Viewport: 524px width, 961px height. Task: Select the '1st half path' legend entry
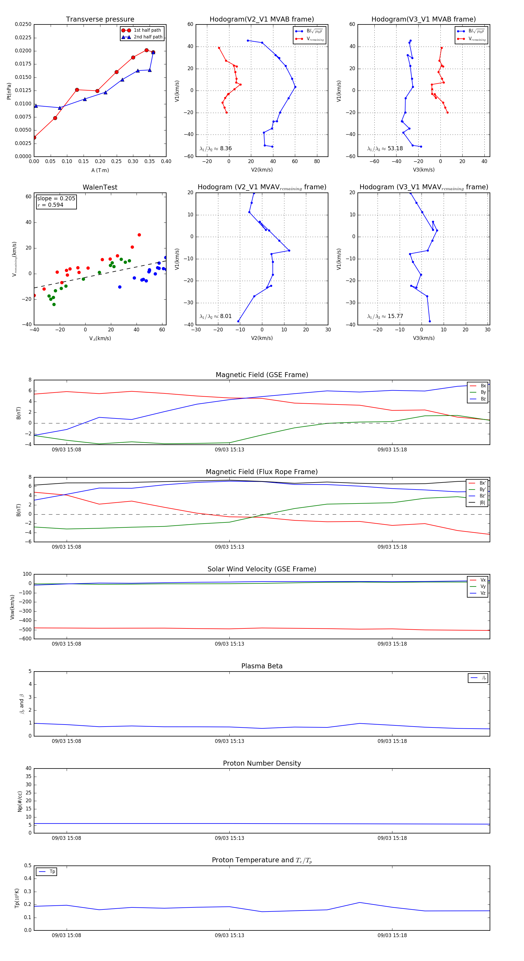tap(142, 30)
